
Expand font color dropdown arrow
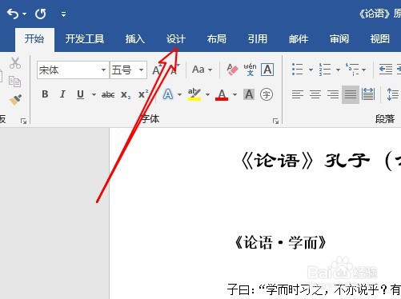click(235, 94)
